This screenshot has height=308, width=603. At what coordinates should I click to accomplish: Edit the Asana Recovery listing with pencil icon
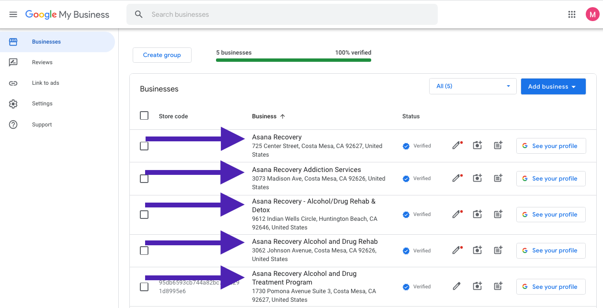click(457, 146)
